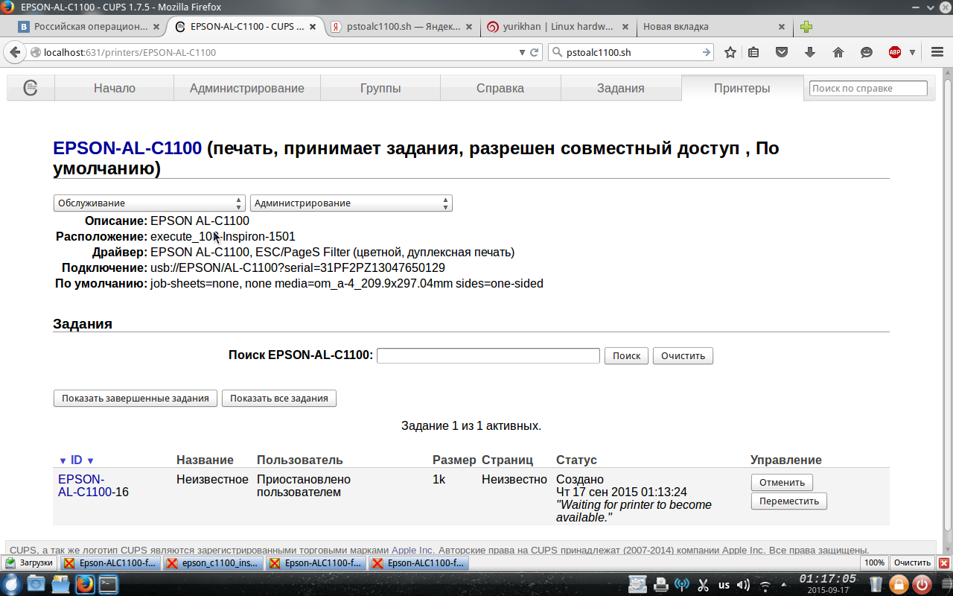Open the printer tray icon

point(660,585)
